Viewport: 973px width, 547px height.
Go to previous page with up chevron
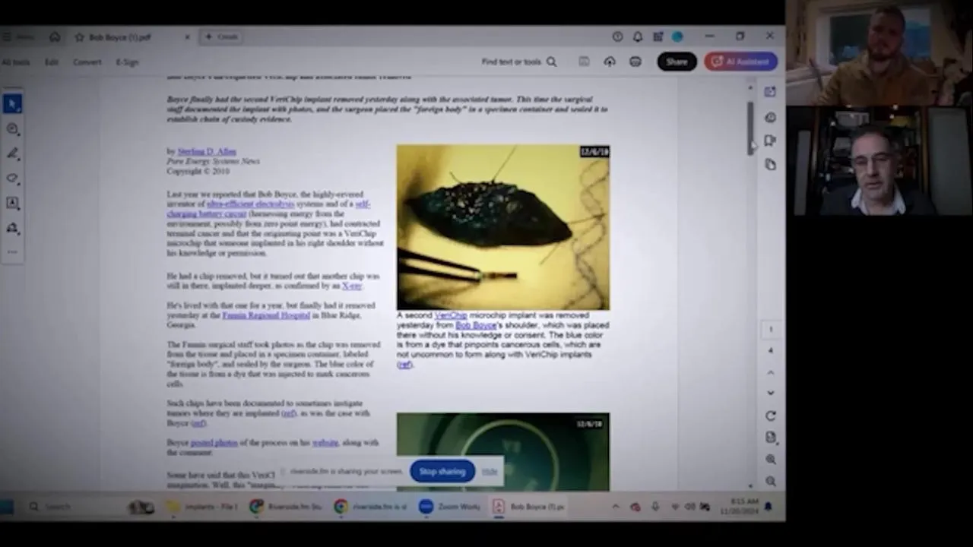pyautogui.click(x=770, y=372)
